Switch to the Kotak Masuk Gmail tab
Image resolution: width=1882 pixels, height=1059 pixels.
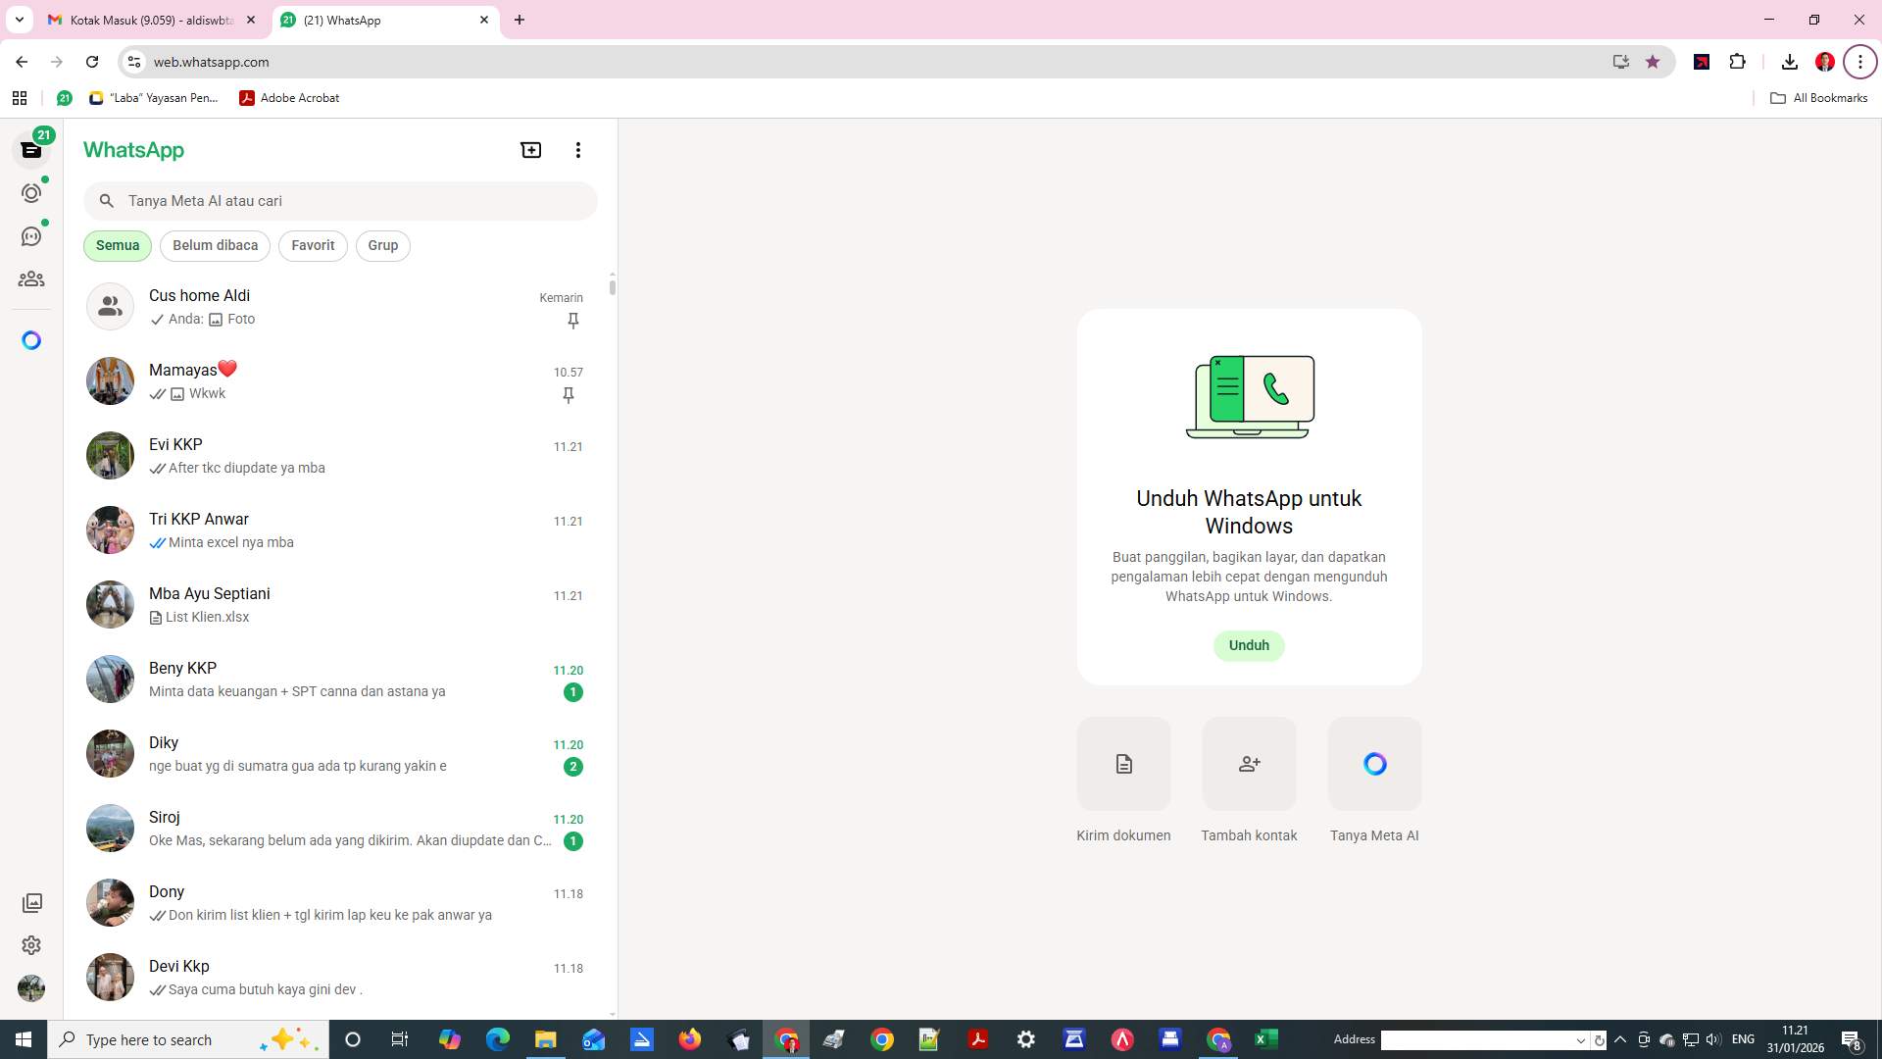pyautogui.click(x=147, y=20)
